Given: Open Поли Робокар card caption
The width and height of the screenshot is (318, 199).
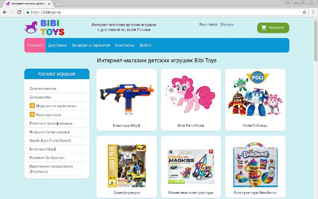Looking at the screenshot, I should click(255, 125).
